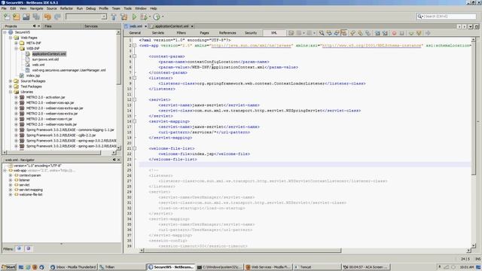The width and height of the screenshot is (482, 271).
Task: Open the General view of web.xml
Action: click(135, 33)
